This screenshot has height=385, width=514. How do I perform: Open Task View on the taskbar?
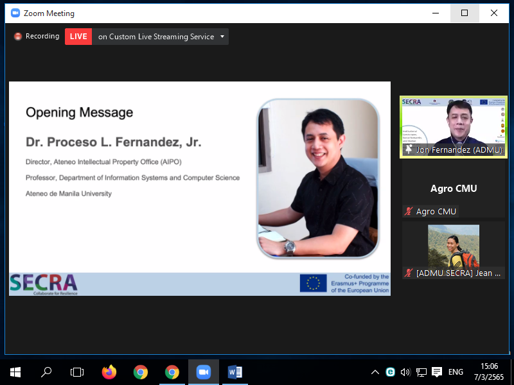coord(77,372)
